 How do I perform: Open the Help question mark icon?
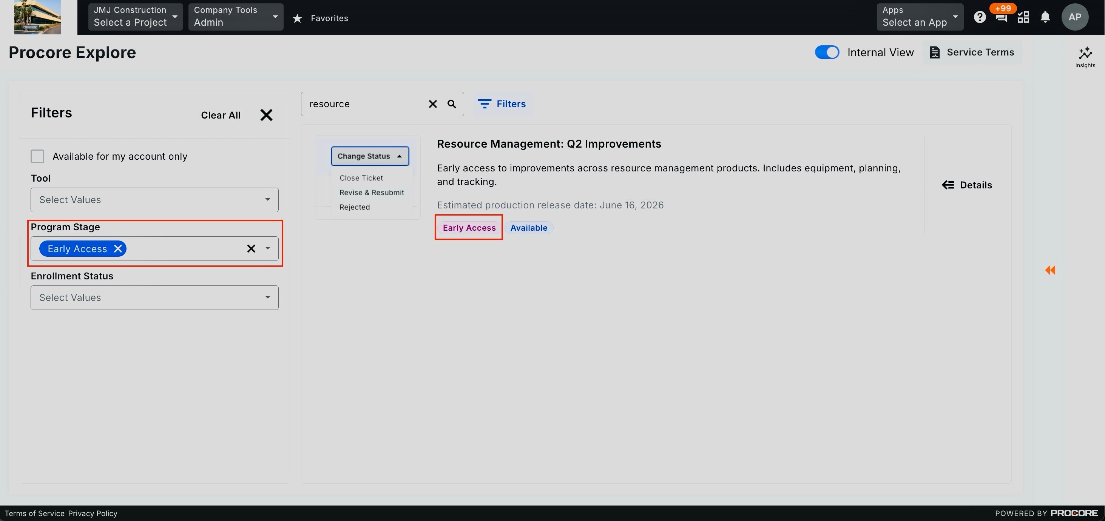[x=979, y=17]
